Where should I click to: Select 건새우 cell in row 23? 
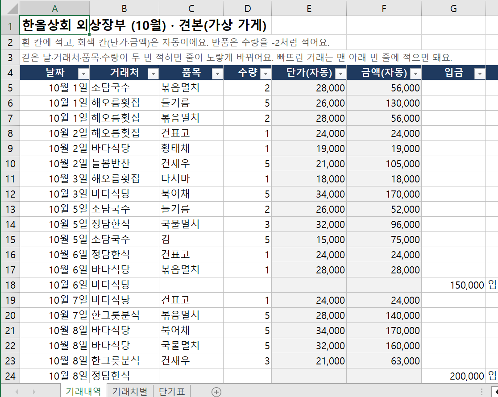click(191, 361)
